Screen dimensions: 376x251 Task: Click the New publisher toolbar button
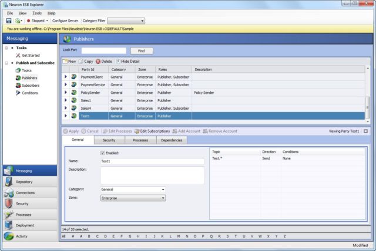pyautogui.click(x=69, y=61)
